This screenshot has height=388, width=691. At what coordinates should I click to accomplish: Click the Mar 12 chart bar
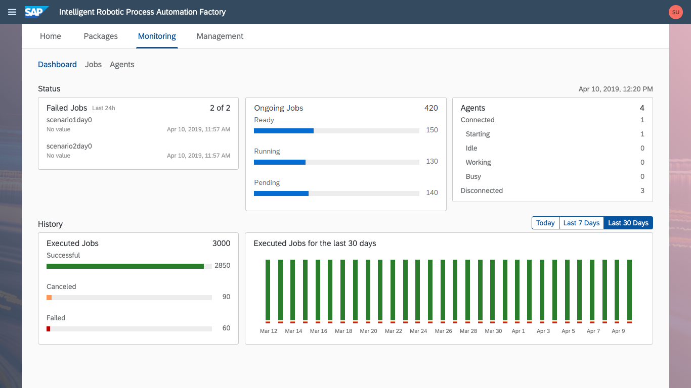click(x=268, y=291)
